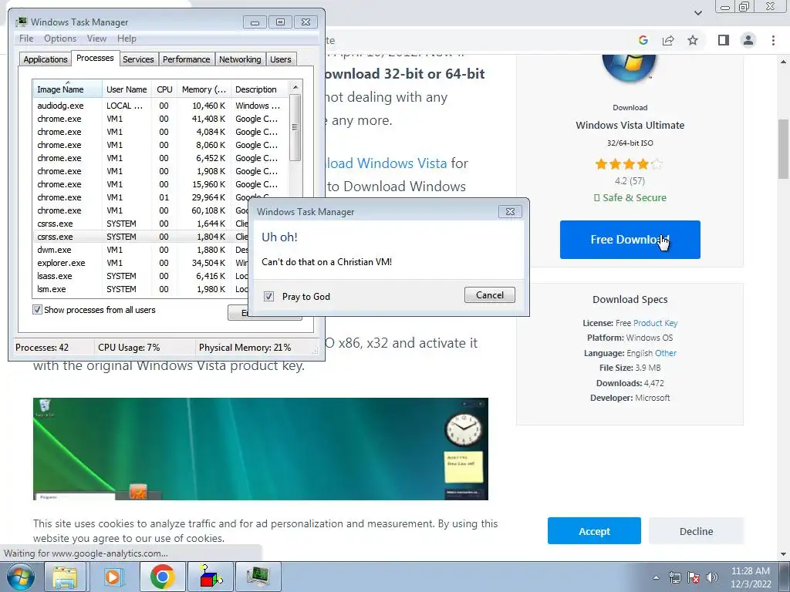Click the page scrollbar down arrow
790x592 pixels.
click(x=783, y=554)
